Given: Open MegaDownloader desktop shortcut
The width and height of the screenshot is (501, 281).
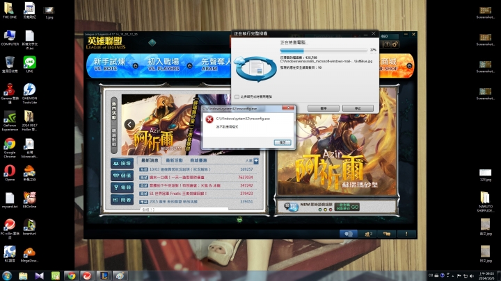Looking at the screenshot, I should [x=29, y=254].
